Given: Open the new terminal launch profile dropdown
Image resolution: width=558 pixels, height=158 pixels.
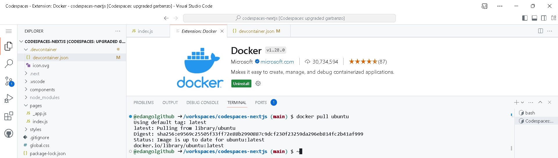Looking at the screenshot, I should point(522,102).
